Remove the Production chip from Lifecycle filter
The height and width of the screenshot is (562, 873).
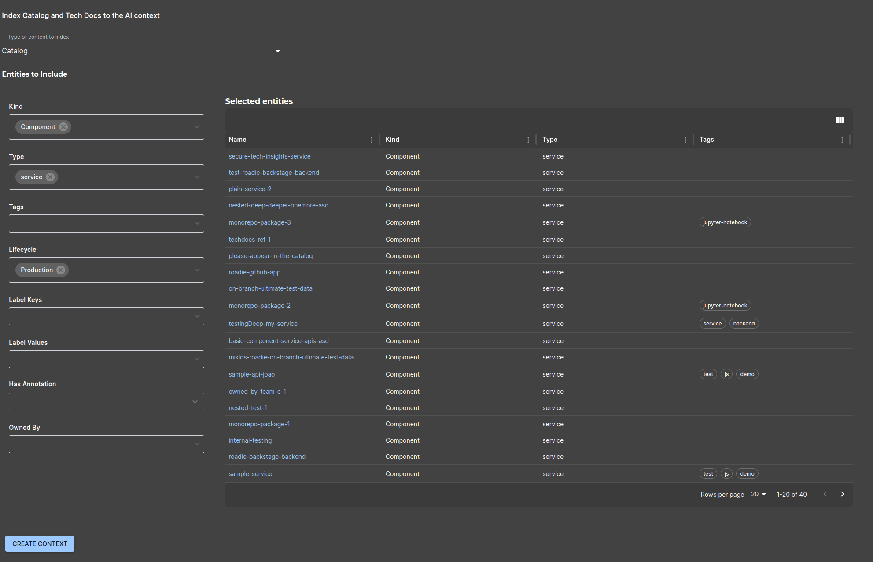coord(61,270)
